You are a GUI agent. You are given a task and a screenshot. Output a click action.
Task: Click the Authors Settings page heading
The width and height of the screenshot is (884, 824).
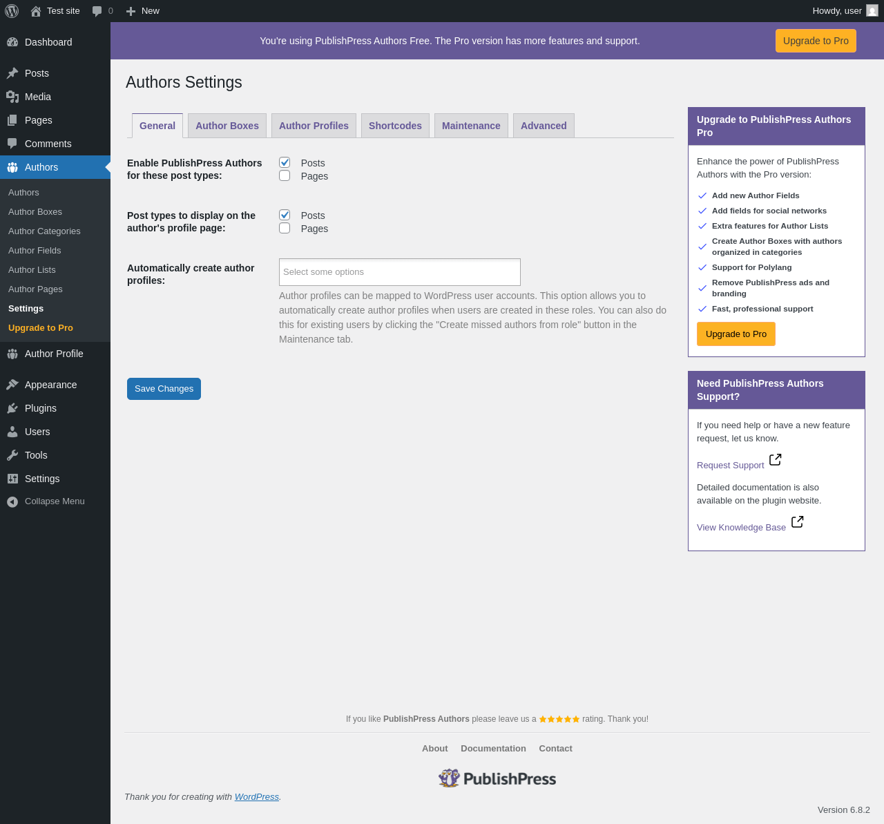184,82
